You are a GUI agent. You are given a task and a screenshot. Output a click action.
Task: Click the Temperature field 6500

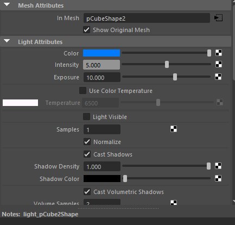[100, 103]
